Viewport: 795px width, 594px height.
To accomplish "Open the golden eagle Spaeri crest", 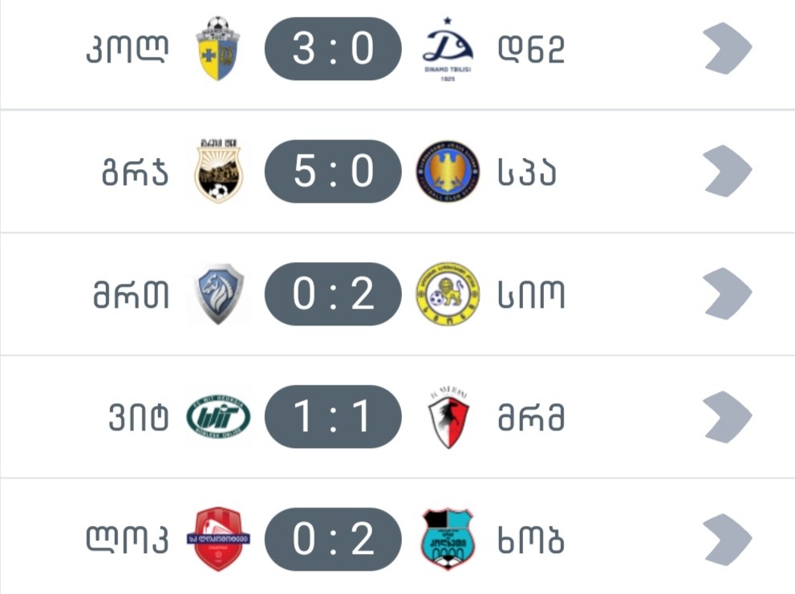I will point(448,172).
